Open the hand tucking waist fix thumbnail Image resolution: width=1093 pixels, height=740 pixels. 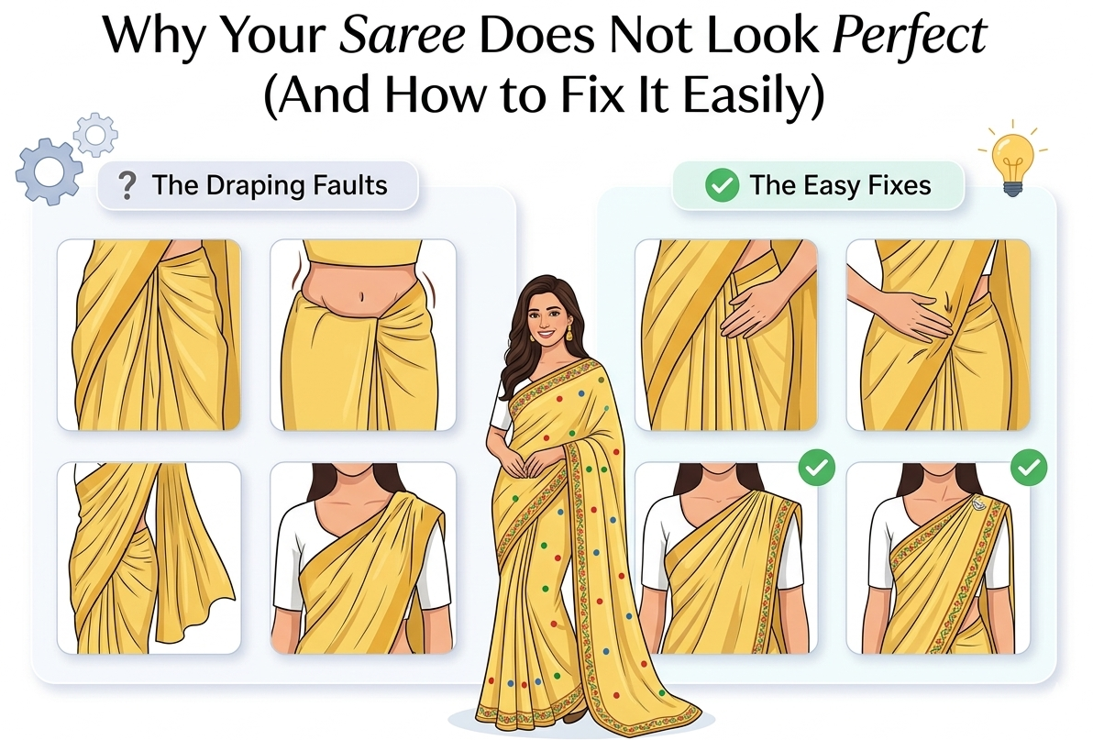(x=938, y=335)
